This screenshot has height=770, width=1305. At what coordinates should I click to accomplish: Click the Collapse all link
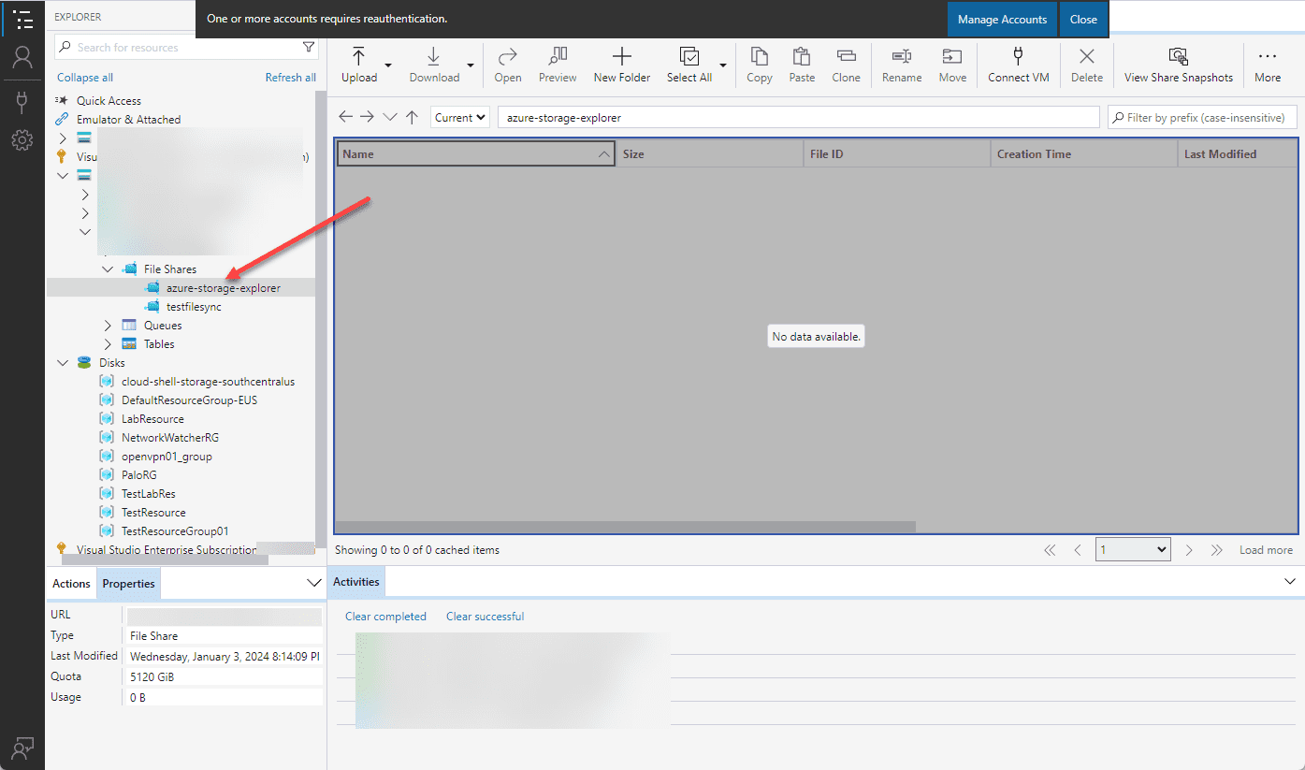85,78
